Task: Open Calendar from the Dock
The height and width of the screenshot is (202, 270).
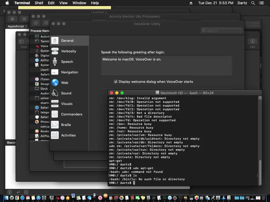Action: click(28, 198)
